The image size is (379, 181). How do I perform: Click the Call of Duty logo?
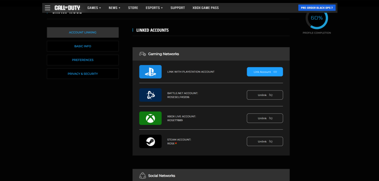point(67,8)
